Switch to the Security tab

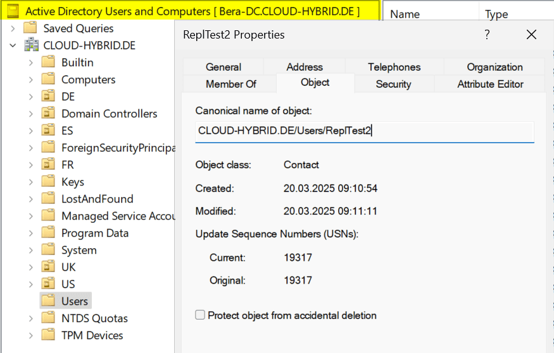393,84
